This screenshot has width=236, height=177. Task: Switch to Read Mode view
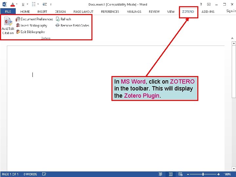(x=160, y=174)
